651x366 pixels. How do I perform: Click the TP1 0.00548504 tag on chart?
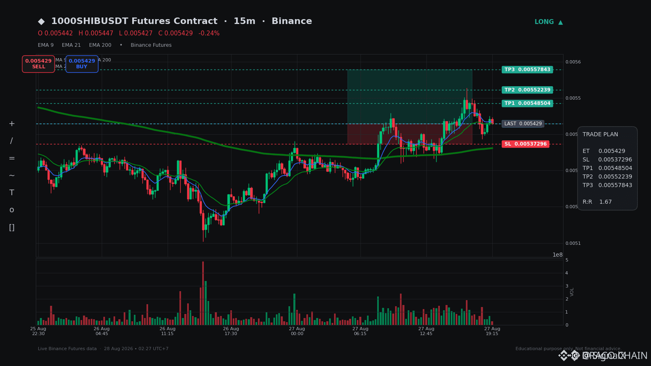point(527,103)
